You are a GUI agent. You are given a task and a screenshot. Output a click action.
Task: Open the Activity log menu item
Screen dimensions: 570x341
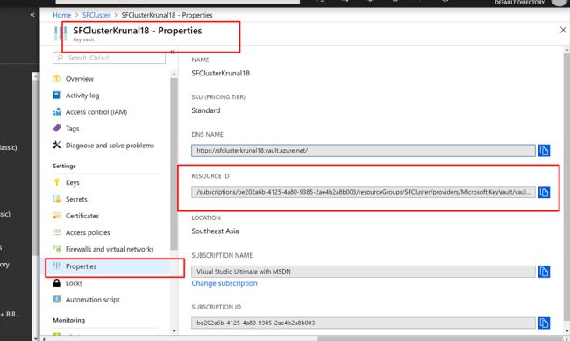tap(82, 96)
